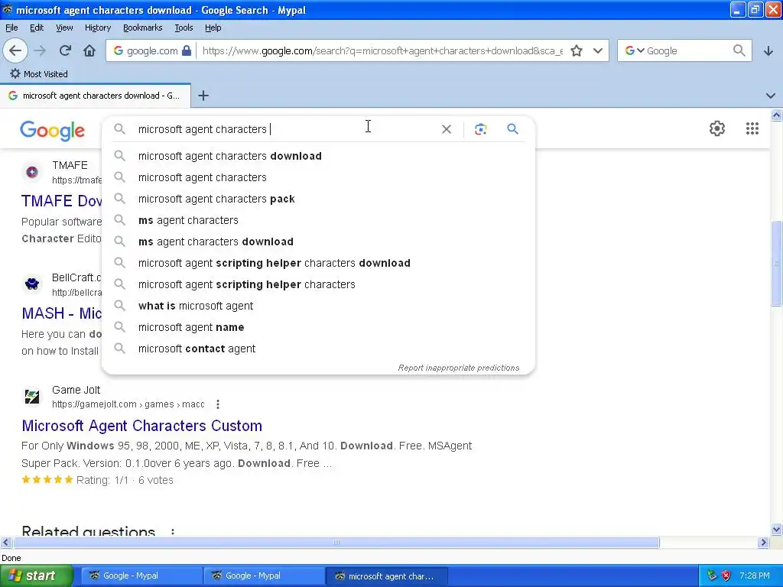783x587 pixels.
Task: Choose suggestion 'ms agent characters download'
Action: point(318,242)
